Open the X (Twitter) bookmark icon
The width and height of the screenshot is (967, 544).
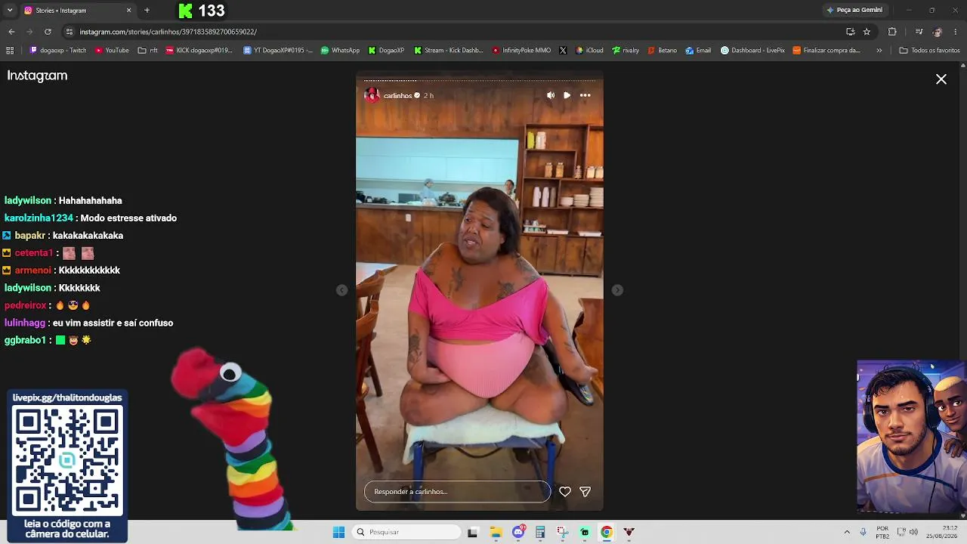(x=563, y=51)
